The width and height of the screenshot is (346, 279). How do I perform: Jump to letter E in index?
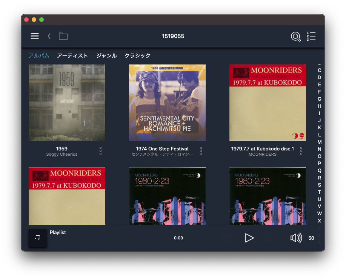(319, 85)
